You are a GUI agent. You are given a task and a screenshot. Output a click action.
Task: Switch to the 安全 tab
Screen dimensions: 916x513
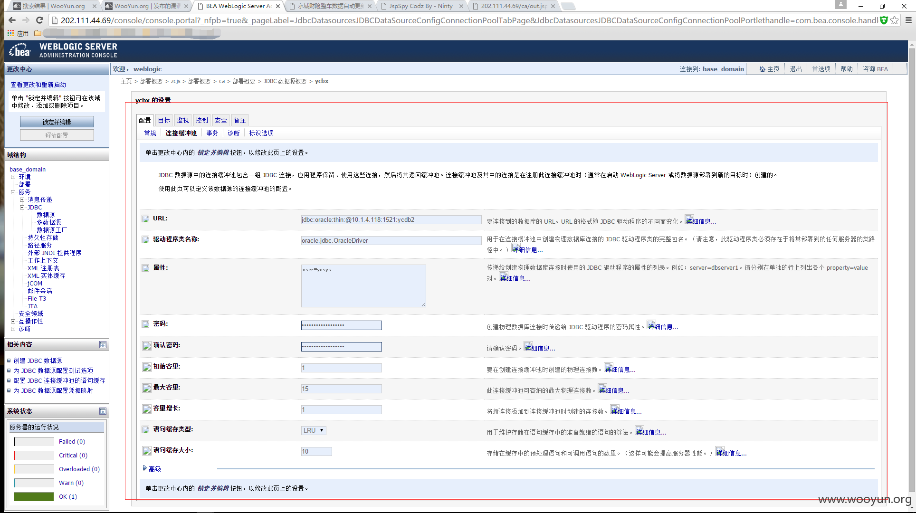pyautogui.click(x=221, y=120)
